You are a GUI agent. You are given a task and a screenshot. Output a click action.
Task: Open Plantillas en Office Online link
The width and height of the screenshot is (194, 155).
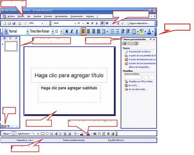141,81
